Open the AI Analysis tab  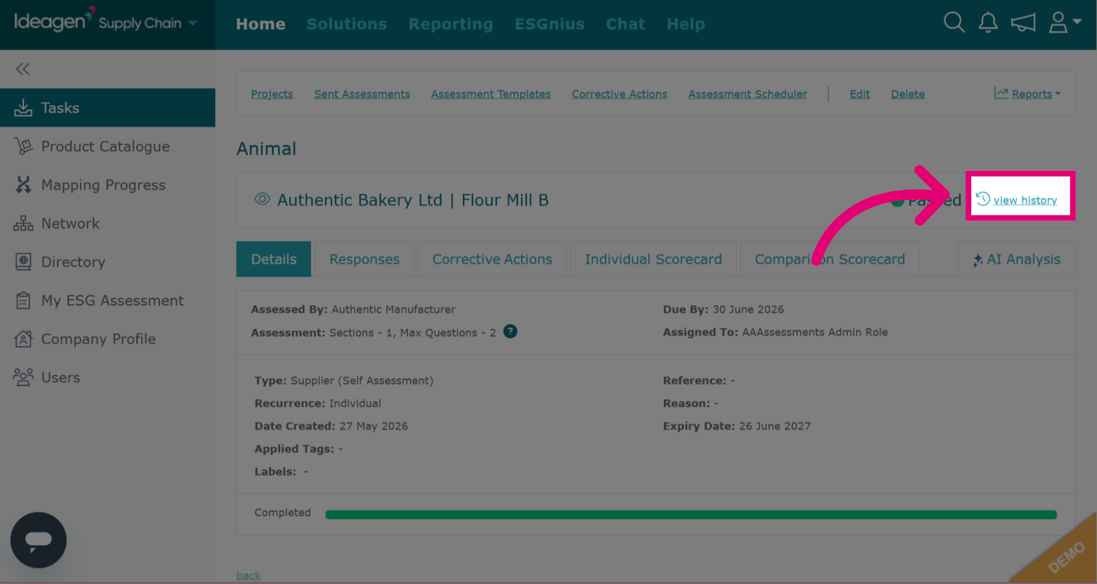1016,259
